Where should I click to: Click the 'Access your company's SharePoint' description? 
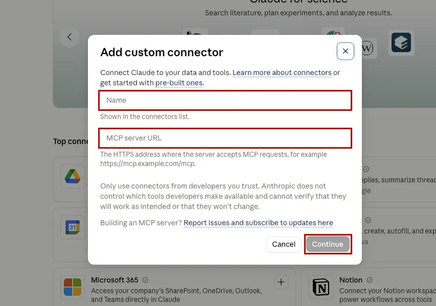coord(176,295)
